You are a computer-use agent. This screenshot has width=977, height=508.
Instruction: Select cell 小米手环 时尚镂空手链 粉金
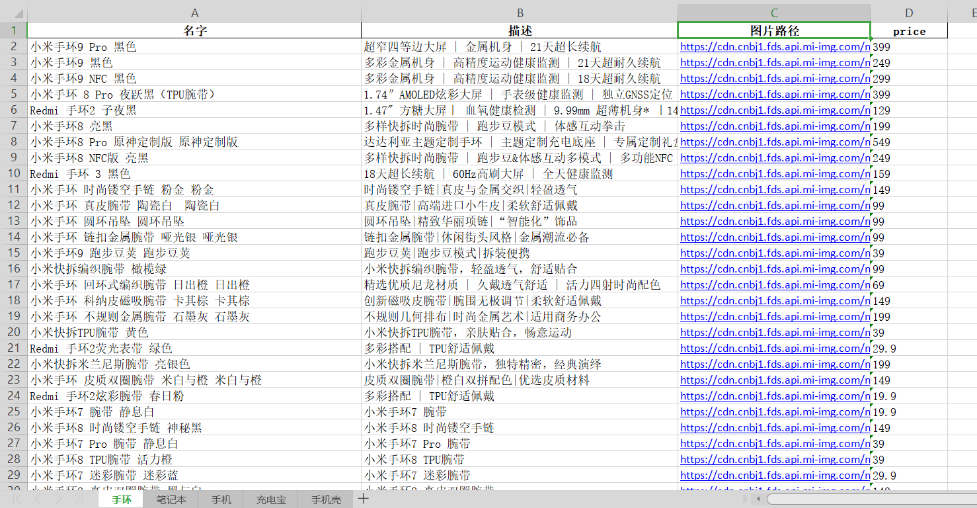coord(194,189)
